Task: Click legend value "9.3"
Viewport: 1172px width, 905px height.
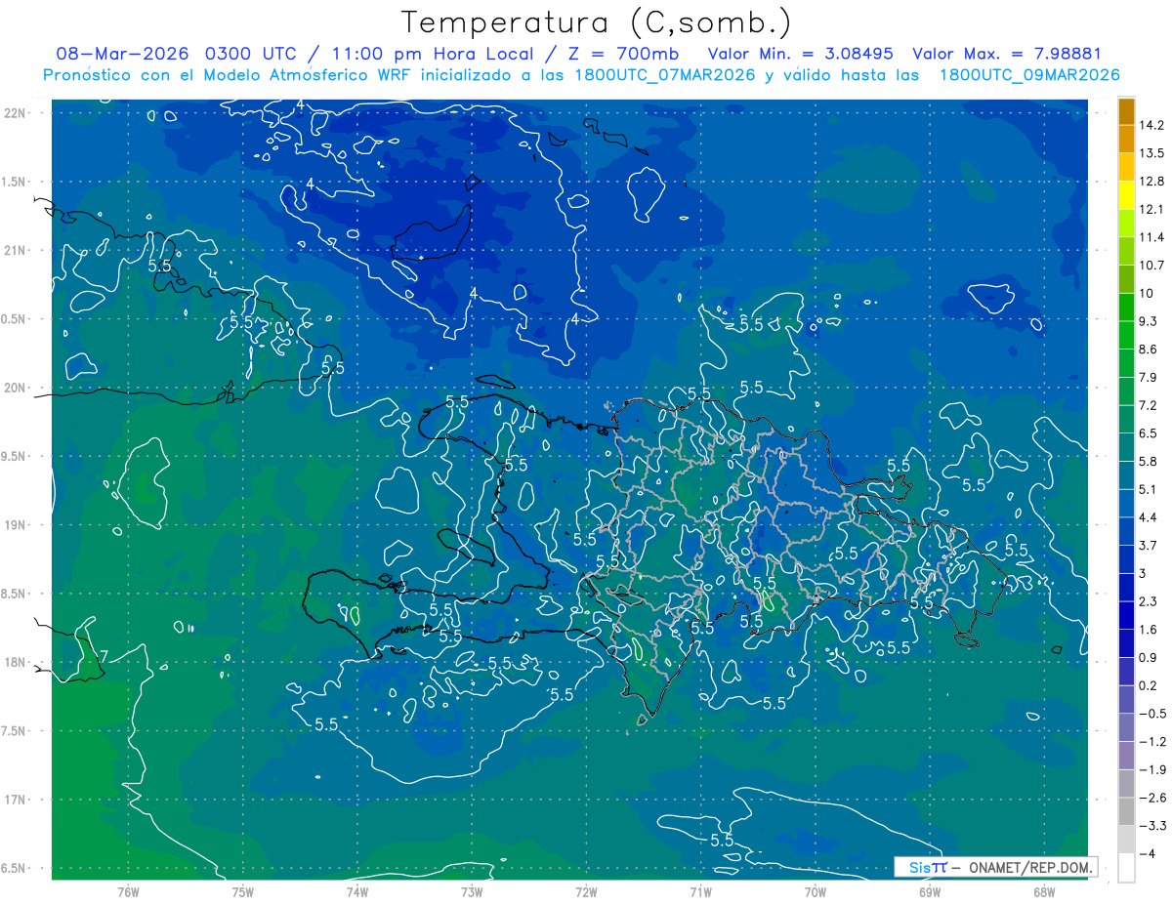Action: point(1150,321)
